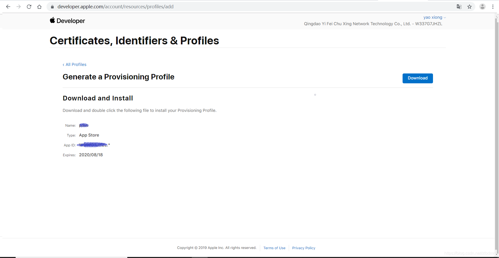499x258 pixels.
Task: Click the Certificates, Identifiers & Profiles heading
Action: [134, 41]
